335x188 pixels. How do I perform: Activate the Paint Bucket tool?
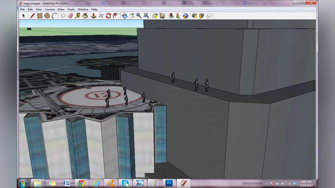(x=85, y=16)
